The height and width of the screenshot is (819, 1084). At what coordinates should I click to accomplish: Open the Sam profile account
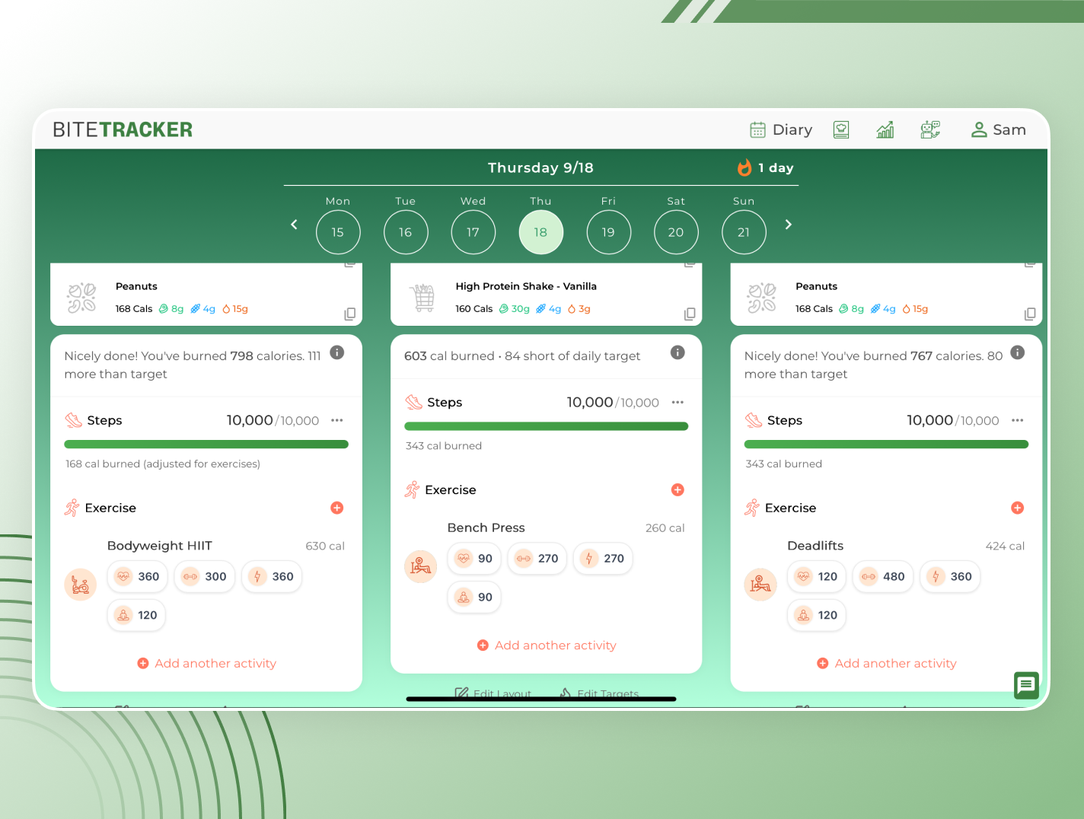click(998, 129)
